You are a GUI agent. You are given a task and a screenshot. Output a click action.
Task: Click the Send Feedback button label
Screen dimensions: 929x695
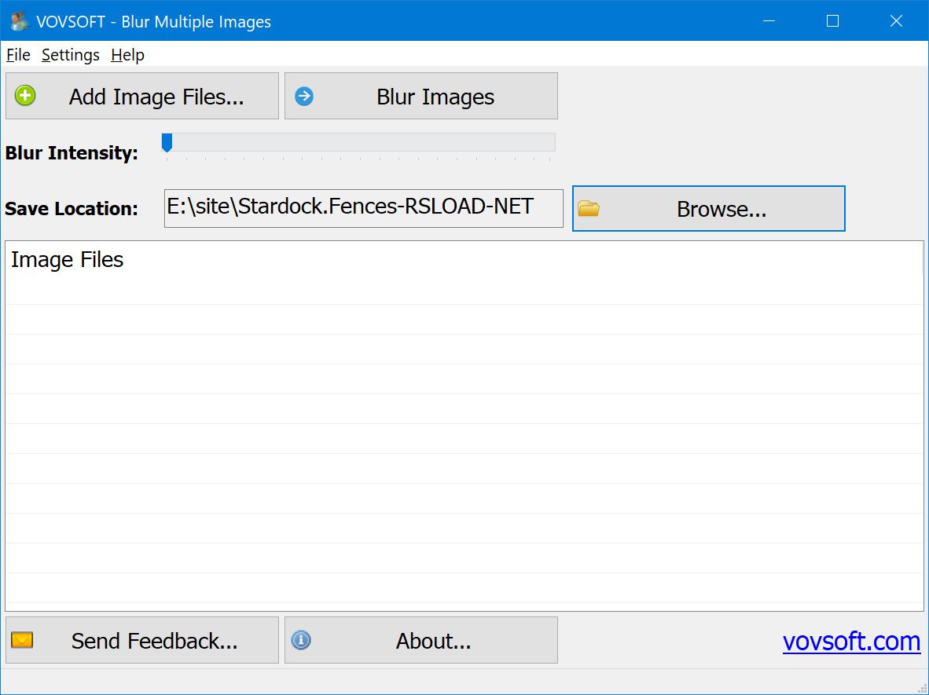(155, 641)
